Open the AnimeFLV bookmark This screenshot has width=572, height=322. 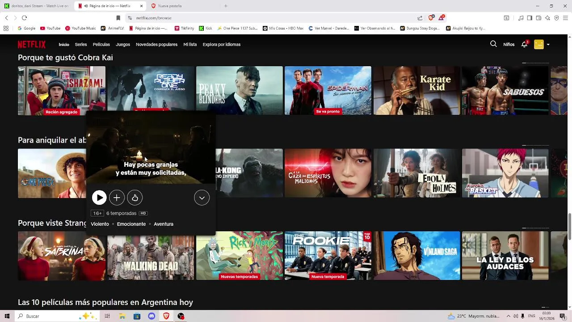click(112, 28)
